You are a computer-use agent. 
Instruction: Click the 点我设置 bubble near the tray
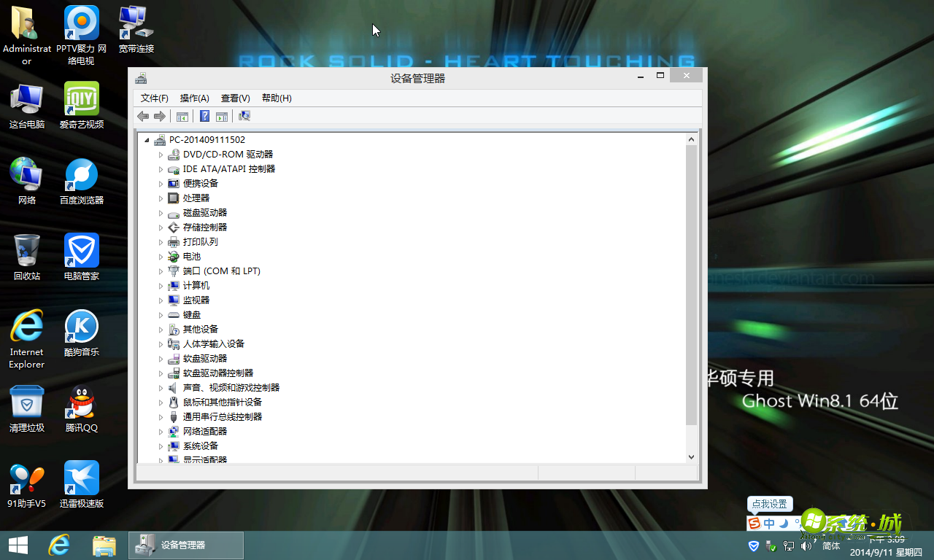pyautogui.click(x=770, y=504)
